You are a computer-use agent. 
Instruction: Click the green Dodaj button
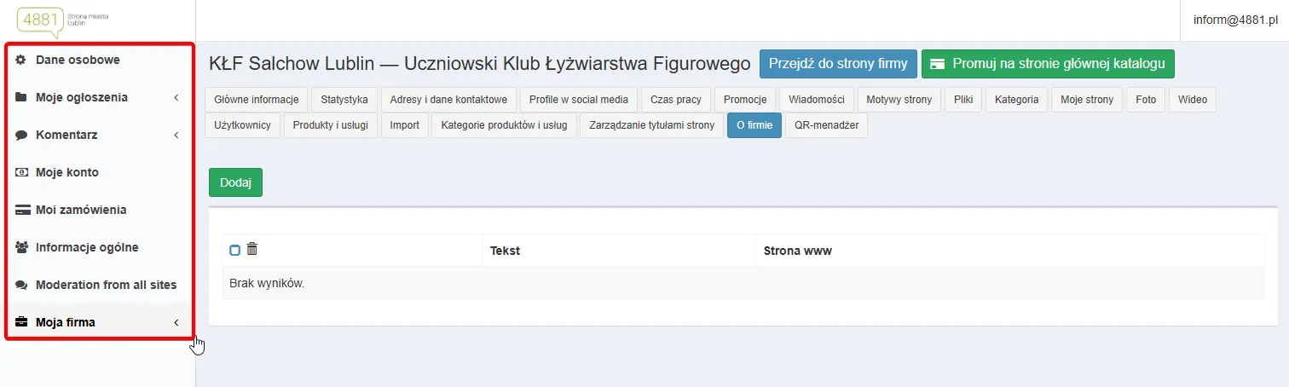coord(236,182)
